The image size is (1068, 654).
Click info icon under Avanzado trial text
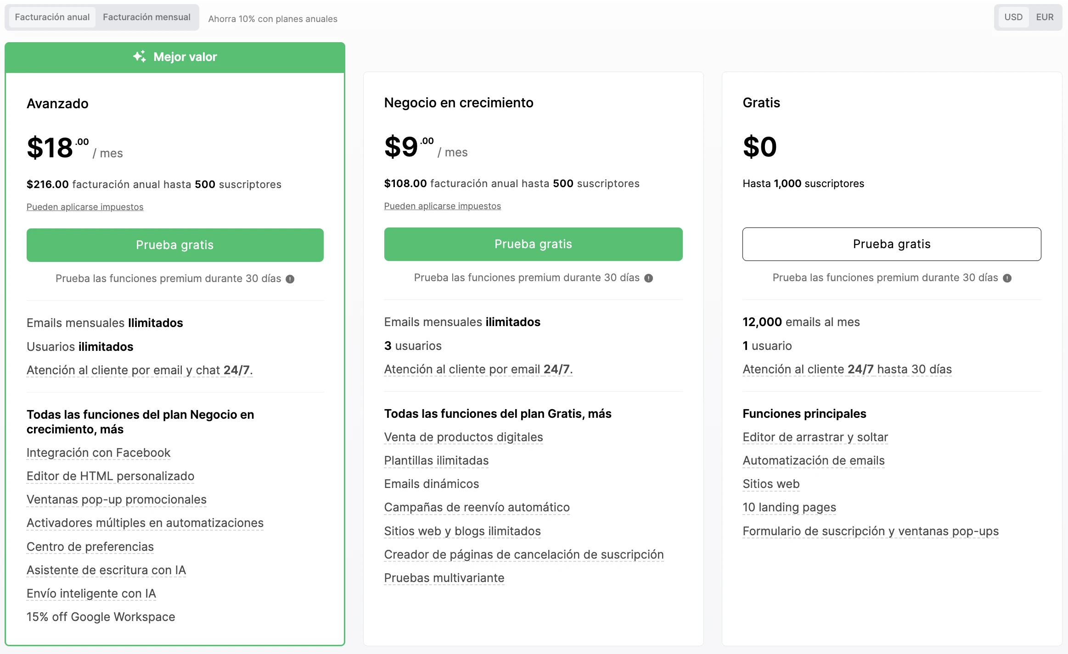pyautogui.click(x=290, y=279)
